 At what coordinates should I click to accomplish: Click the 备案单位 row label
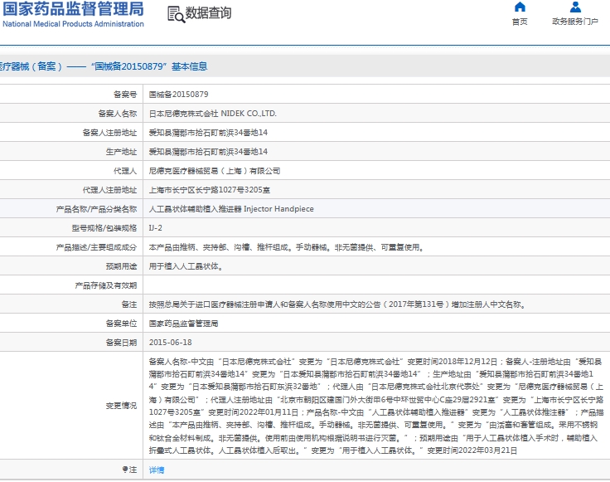click(x=121, y=324)
